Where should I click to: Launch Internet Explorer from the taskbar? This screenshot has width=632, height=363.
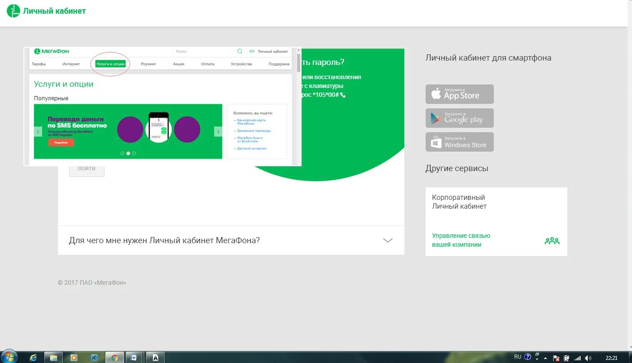(x=33, y=357)
